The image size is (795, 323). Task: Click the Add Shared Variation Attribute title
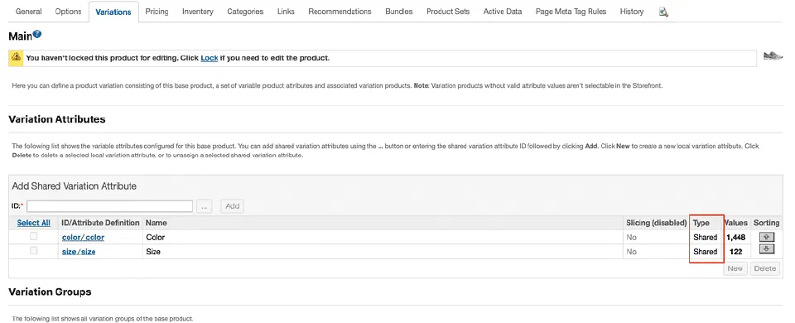(74, 186)
